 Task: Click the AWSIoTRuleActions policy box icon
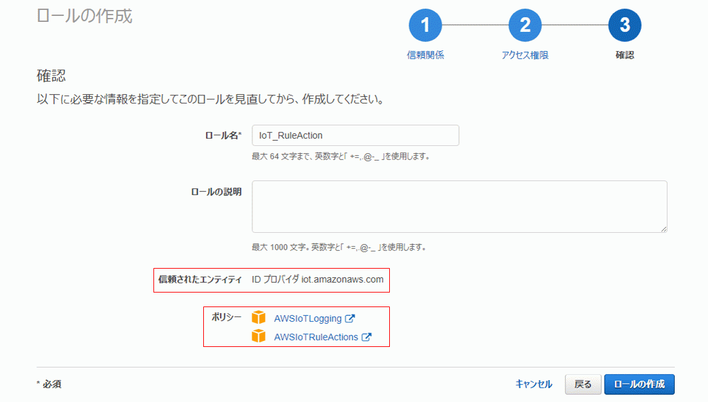[x=259, y=336]
